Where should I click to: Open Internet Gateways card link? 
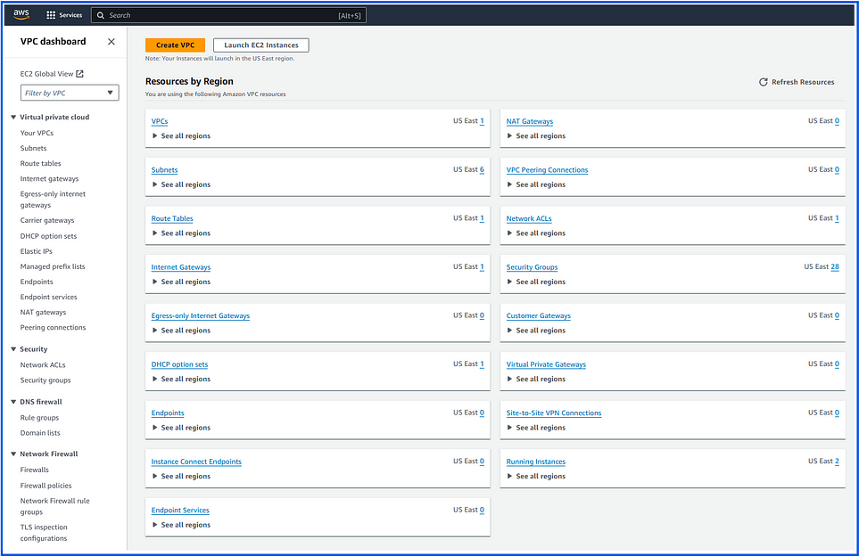tap(181, 267)
